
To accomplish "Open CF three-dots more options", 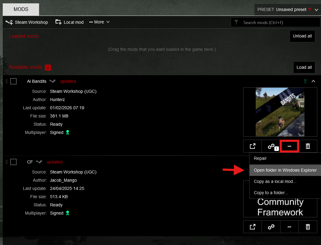I will (289, 227).
